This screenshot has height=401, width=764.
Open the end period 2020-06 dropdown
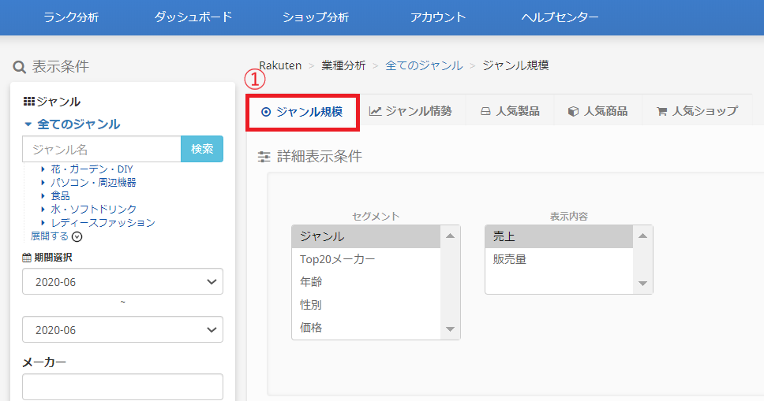click(122, 329)
